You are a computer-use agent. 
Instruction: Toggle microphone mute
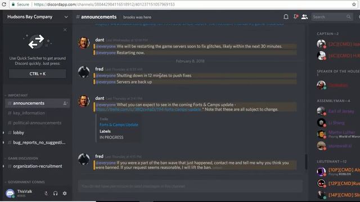click(46, 193)
